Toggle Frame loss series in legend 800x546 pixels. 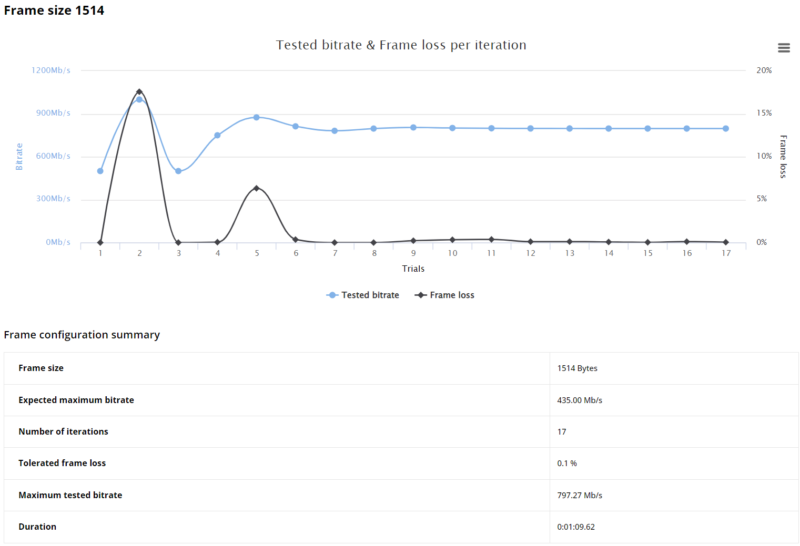(452, 295)
